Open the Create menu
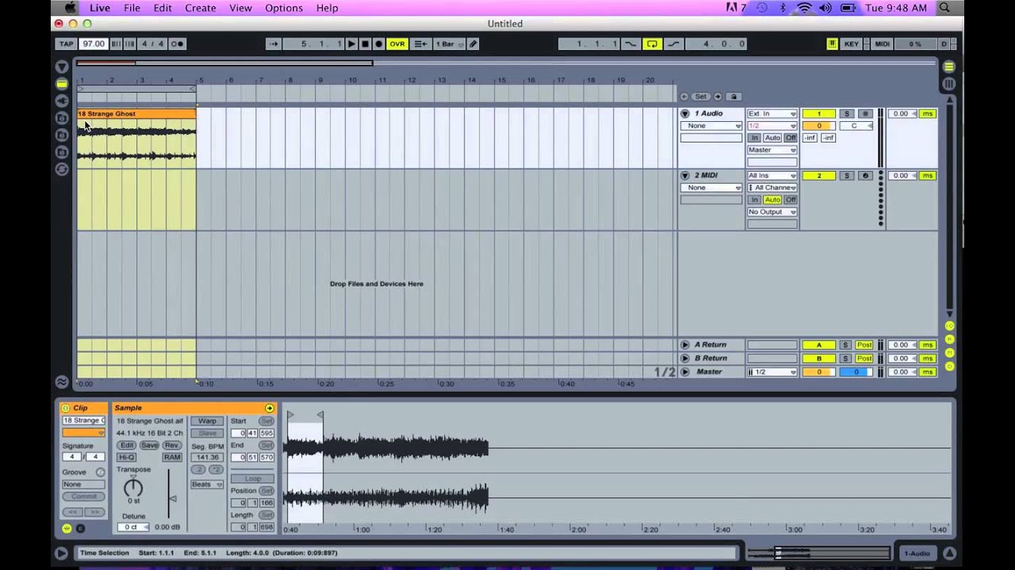Screen dimensions: 1015x570 (201, 8)
